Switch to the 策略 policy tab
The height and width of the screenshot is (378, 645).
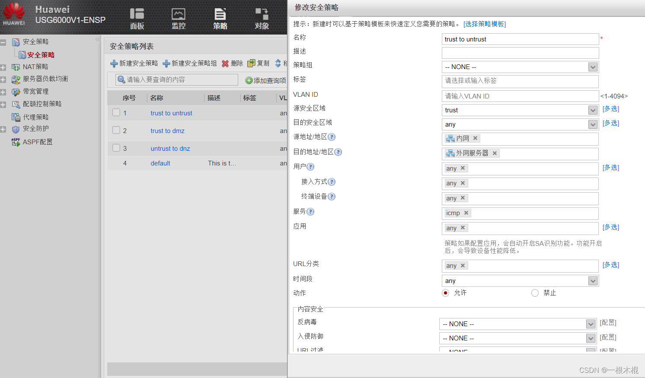[220, 19]
